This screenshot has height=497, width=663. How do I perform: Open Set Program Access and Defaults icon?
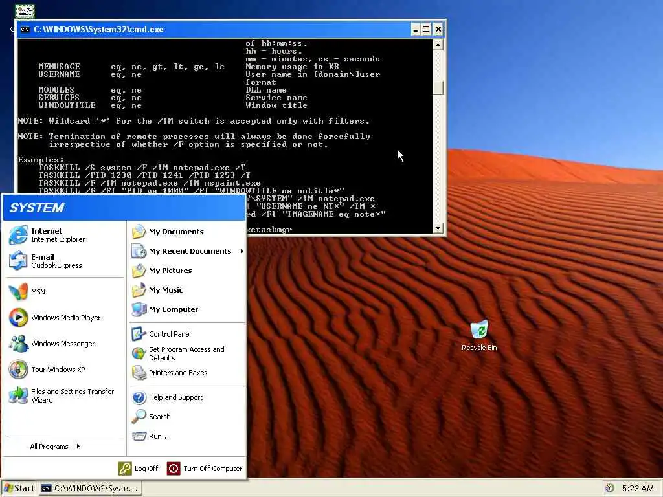(x=139, y=353)
